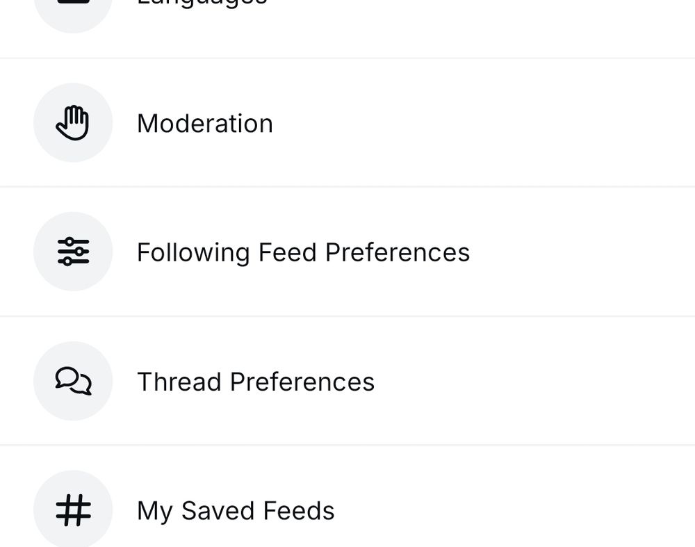Click the word Preferences in Thread Preferences

point(302,382)
